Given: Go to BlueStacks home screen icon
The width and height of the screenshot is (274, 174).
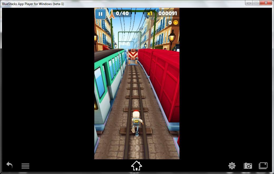Looking at the screenshot, I should [x=136, y=166].
